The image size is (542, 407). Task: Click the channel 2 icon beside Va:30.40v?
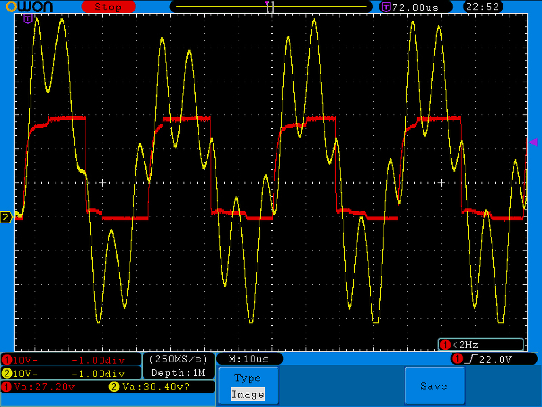click(x=114, y=387)
